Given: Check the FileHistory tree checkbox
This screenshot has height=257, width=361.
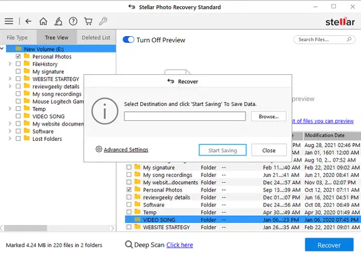Looking at the screenshot, I should point(18,64).
